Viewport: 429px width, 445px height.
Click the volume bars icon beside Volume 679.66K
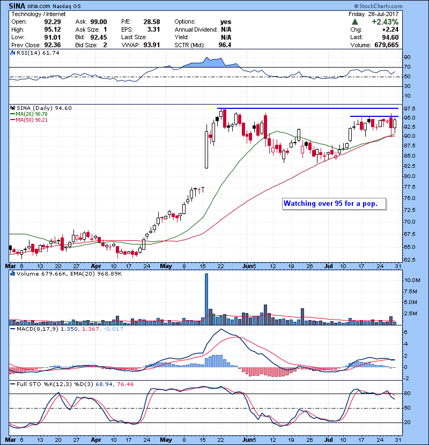click(x=12, y=273)
